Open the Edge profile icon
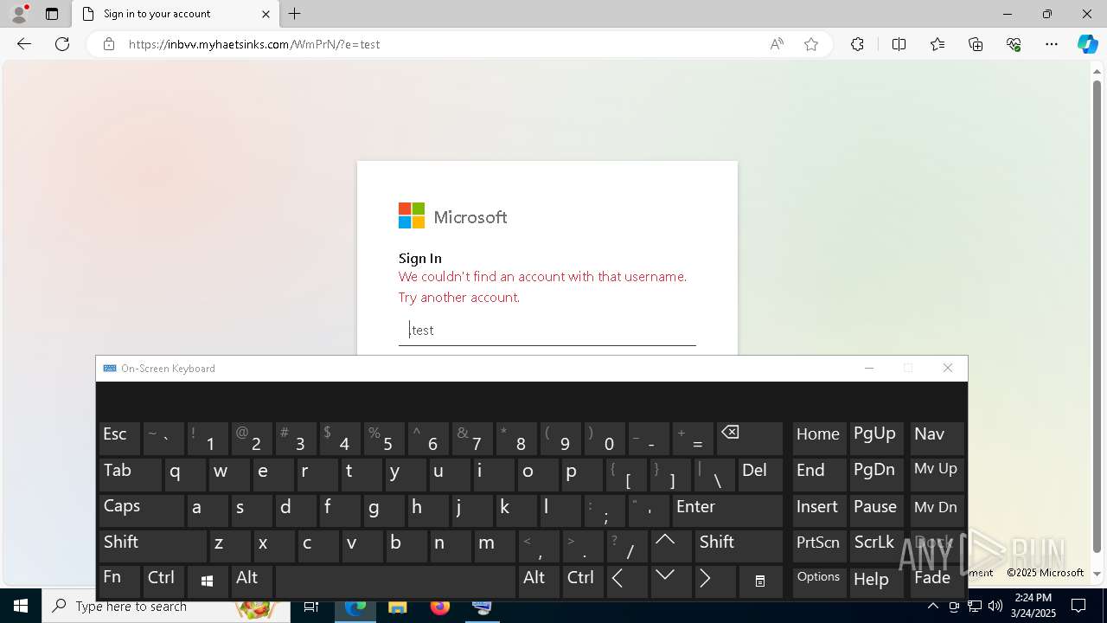Viewport: 1107px width, 623px height. coord(18,14)
